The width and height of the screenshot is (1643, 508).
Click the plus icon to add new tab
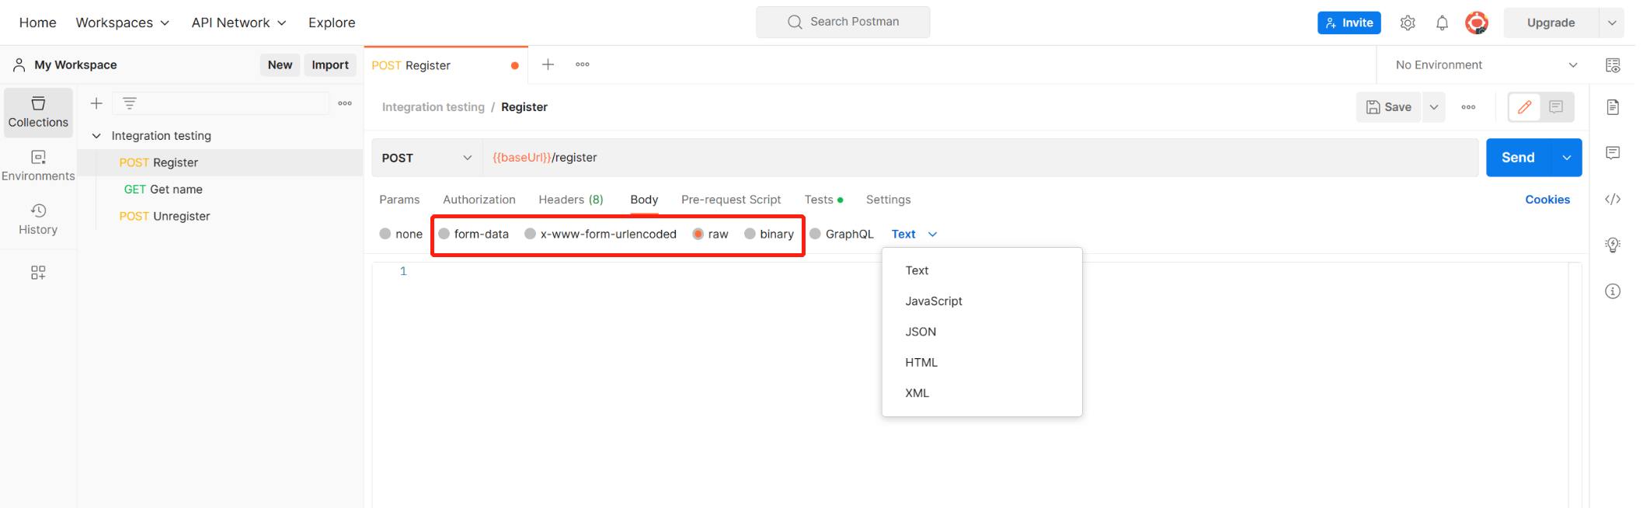(x=548, y=64)
